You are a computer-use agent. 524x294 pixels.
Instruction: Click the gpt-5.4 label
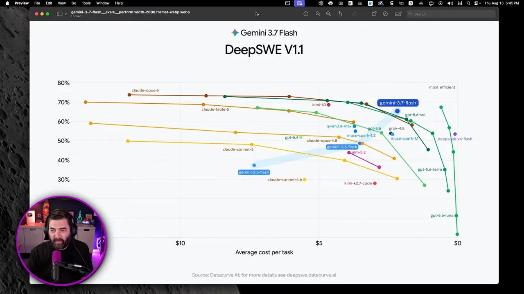pos(291,138)
